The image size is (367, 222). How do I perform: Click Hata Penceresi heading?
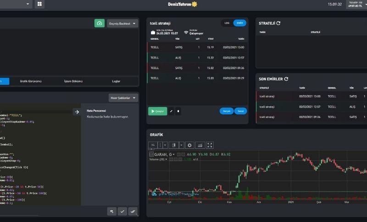tap(96, 111)
